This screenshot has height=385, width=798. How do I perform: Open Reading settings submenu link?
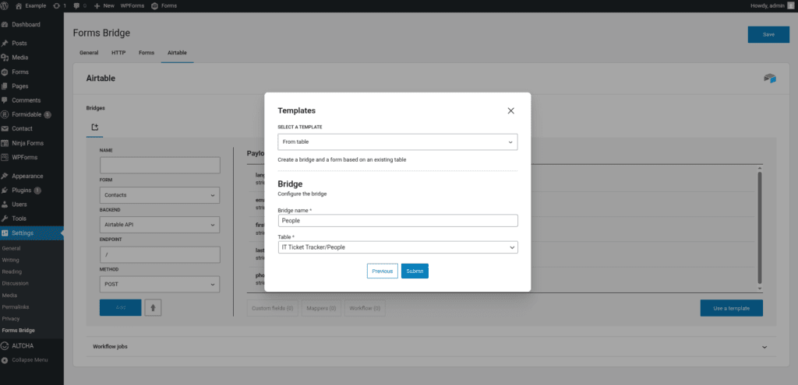pyautogui.click(x=12, y=271)
